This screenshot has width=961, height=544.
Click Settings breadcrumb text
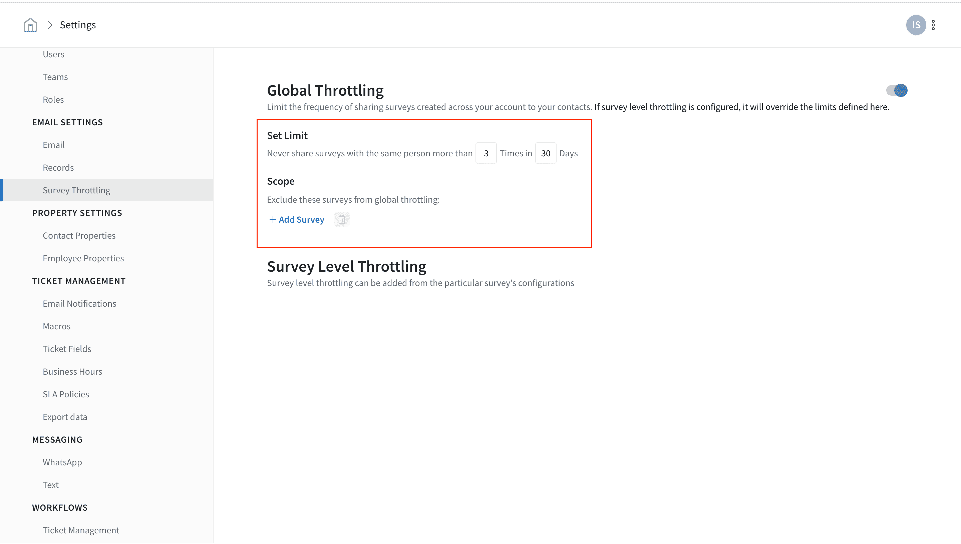(x=78, y=25)
